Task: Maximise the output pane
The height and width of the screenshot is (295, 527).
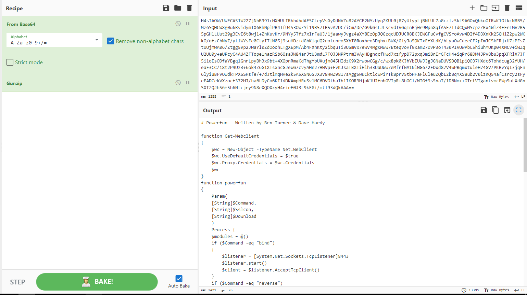Action: tap(519, 110)
